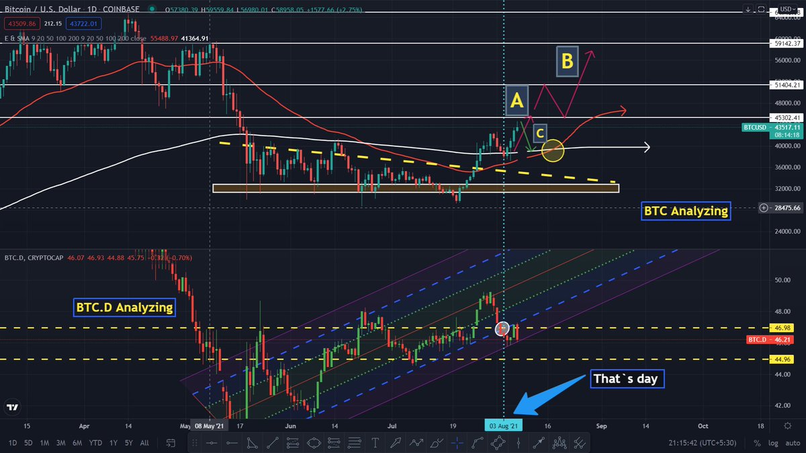Select the trend line tool
The height and width of the screenshot is (453, 806).
pyautogui.click(x=272, y=443)
